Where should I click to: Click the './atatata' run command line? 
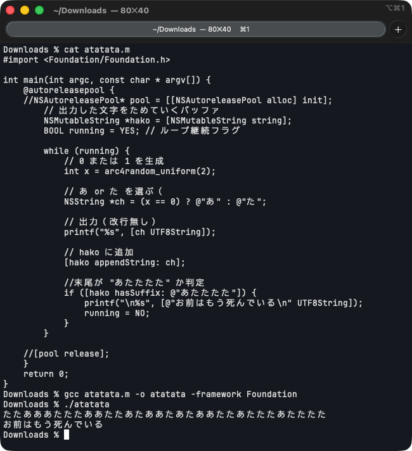56,404
